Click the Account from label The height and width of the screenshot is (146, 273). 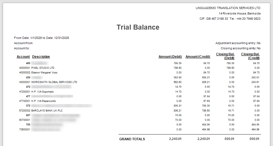(23, 43)
